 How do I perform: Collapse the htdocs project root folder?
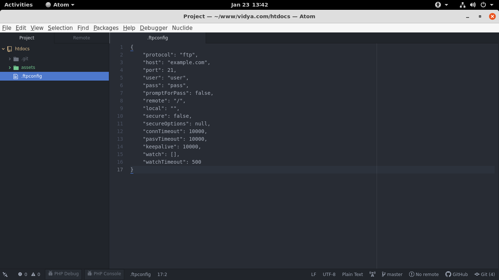click(x=3, y=49)
